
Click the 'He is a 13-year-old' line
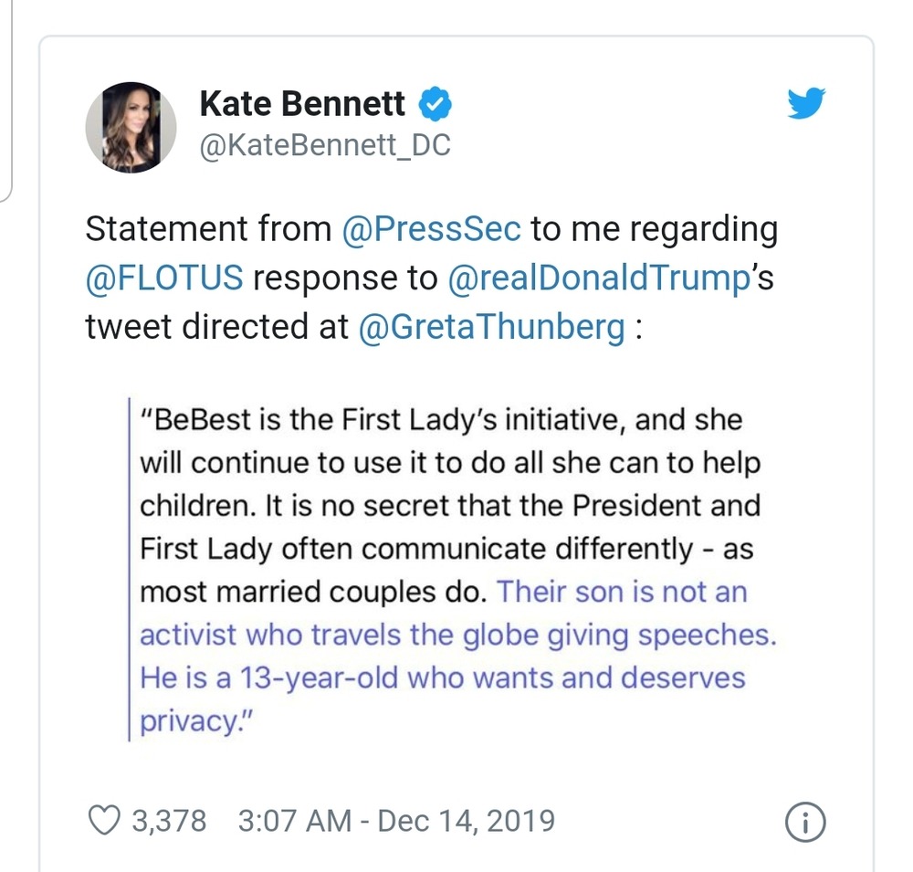(442, 678)
